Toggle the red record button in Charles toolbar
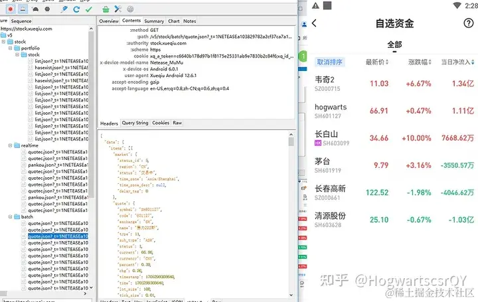This screenshot has width=478, height=302. click(x=11, y=9)
